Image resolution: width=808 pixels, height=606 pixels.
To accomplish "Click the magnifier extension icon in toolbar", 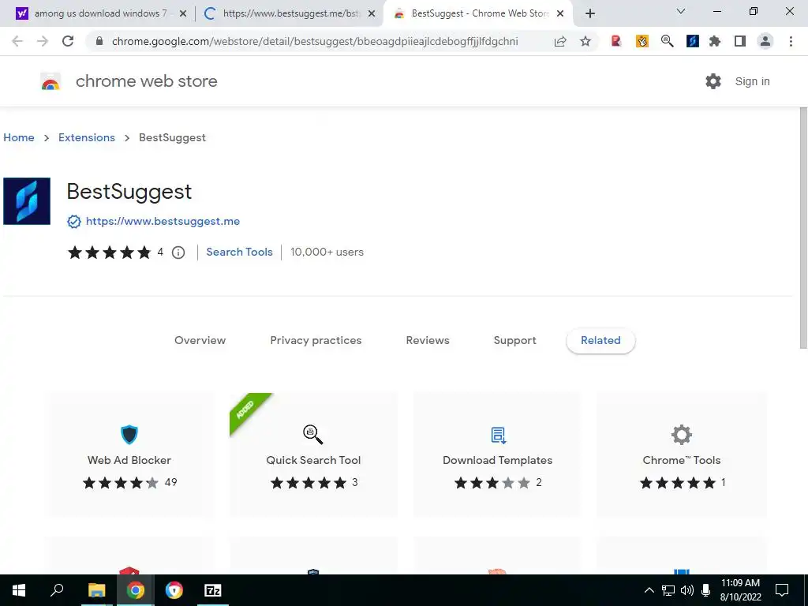I will coord(668,41).
